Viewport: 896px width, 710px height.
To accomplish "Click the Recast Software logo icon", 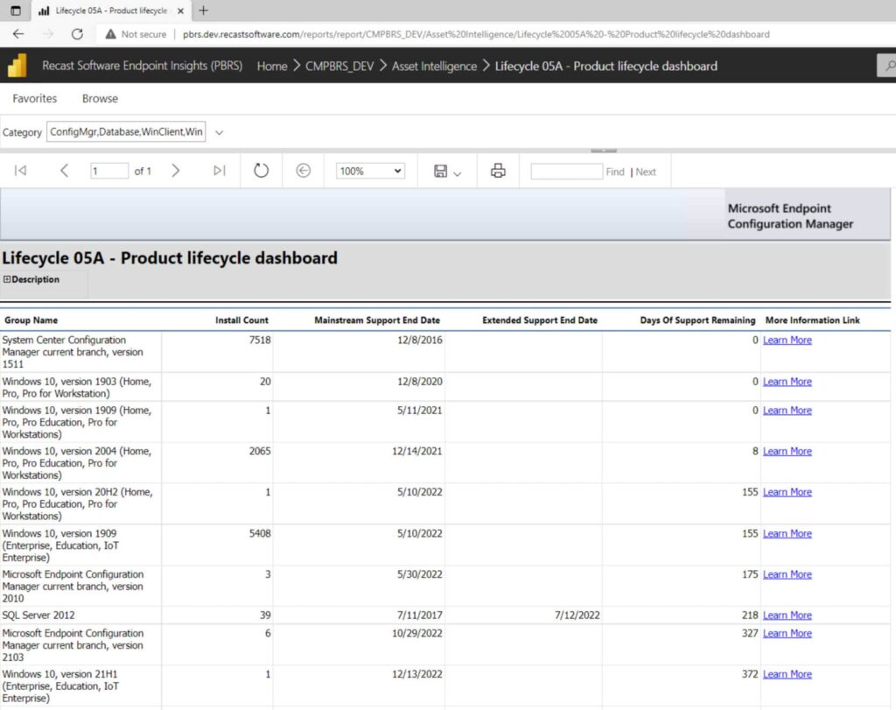I will 16,66.
